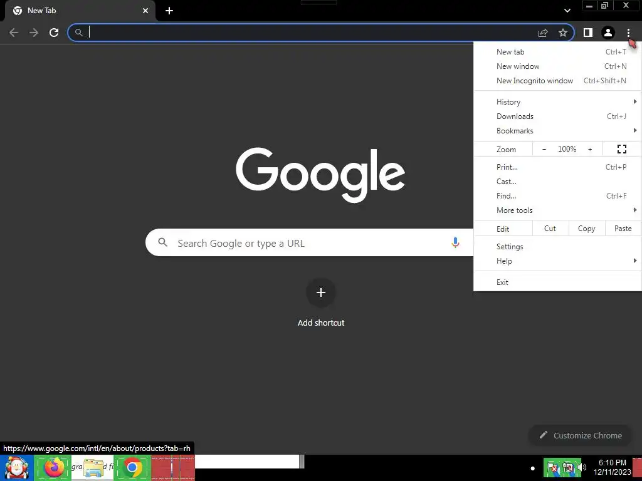Image resolution: width=642 pixels, height=481 pixels.
Task: Open the Start menu Santa icon
Action: click(x=17, y=467)
